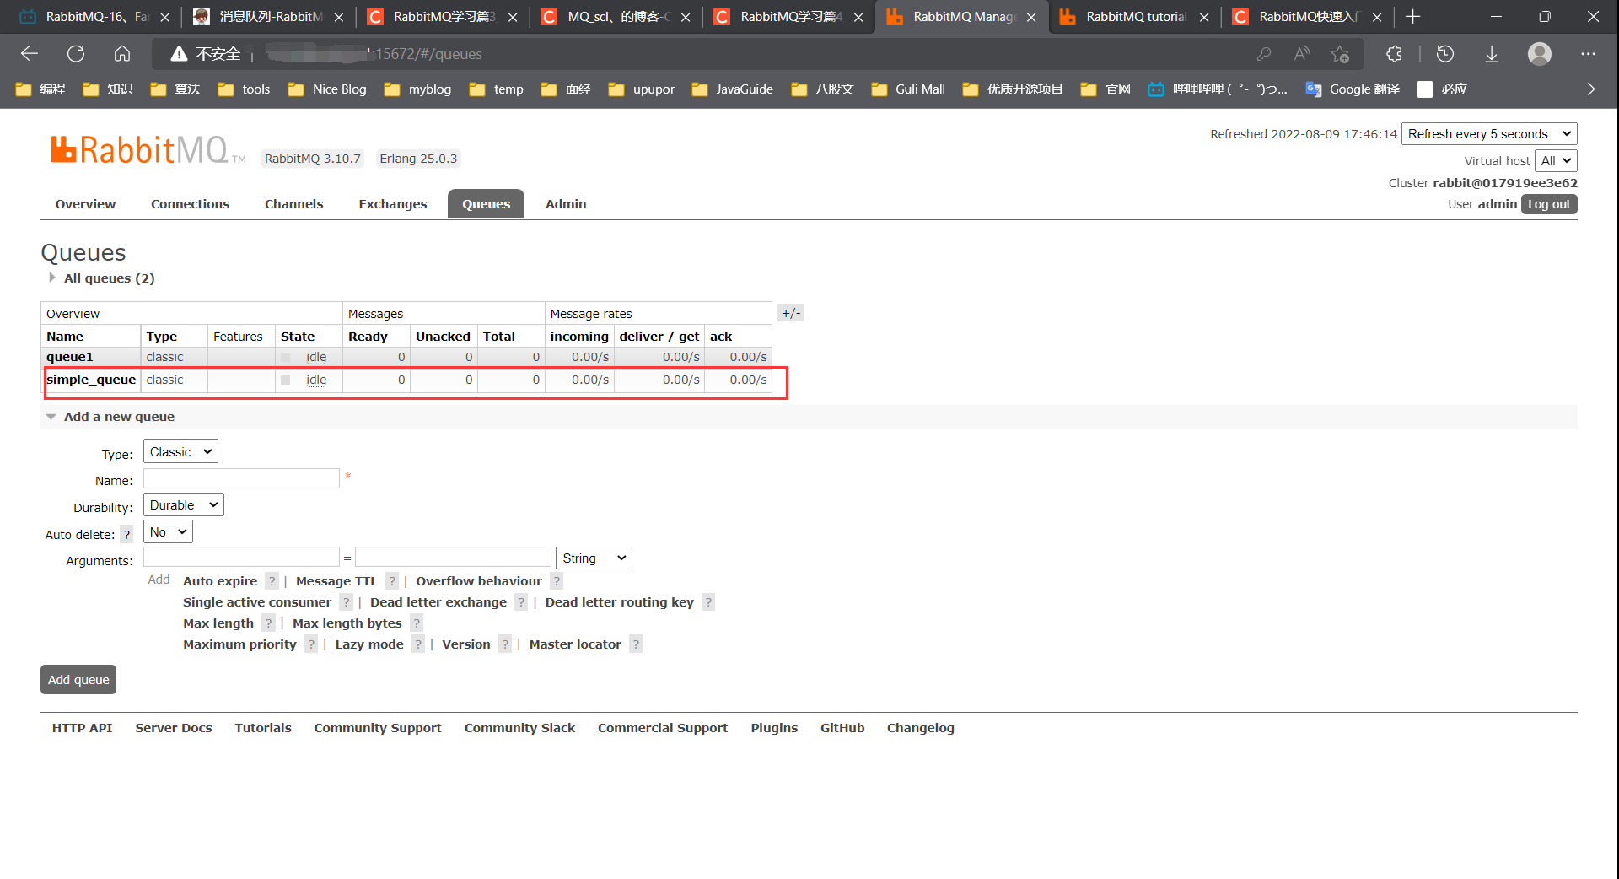Open Virtual host dropdown
Viewport: 1619px width, 879px height.
[x=1556, y=161]
